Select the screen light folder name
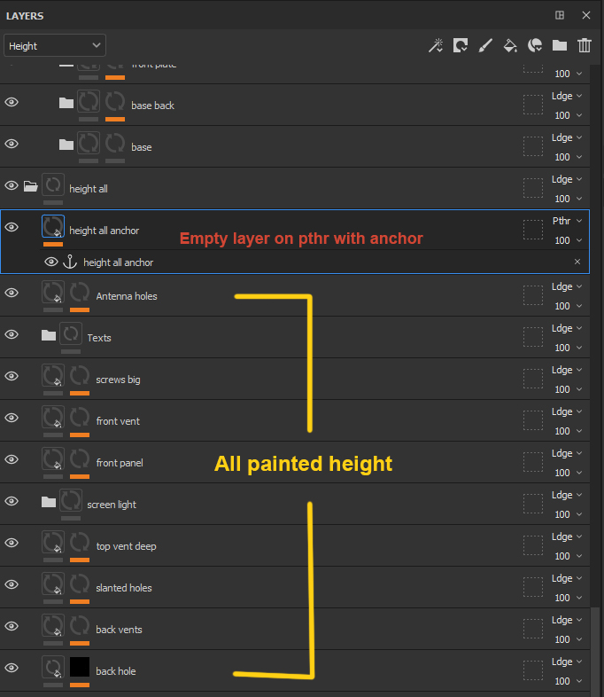604x697 pixels. (x=112, y=505)
